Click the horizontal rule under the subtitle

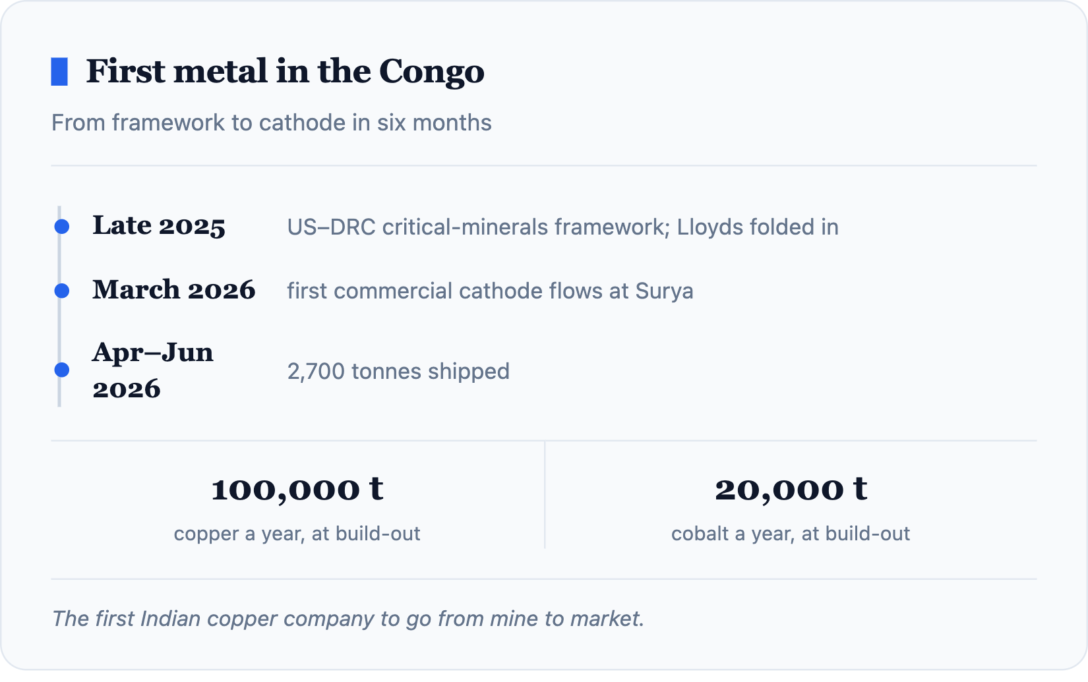pos(544,165)
